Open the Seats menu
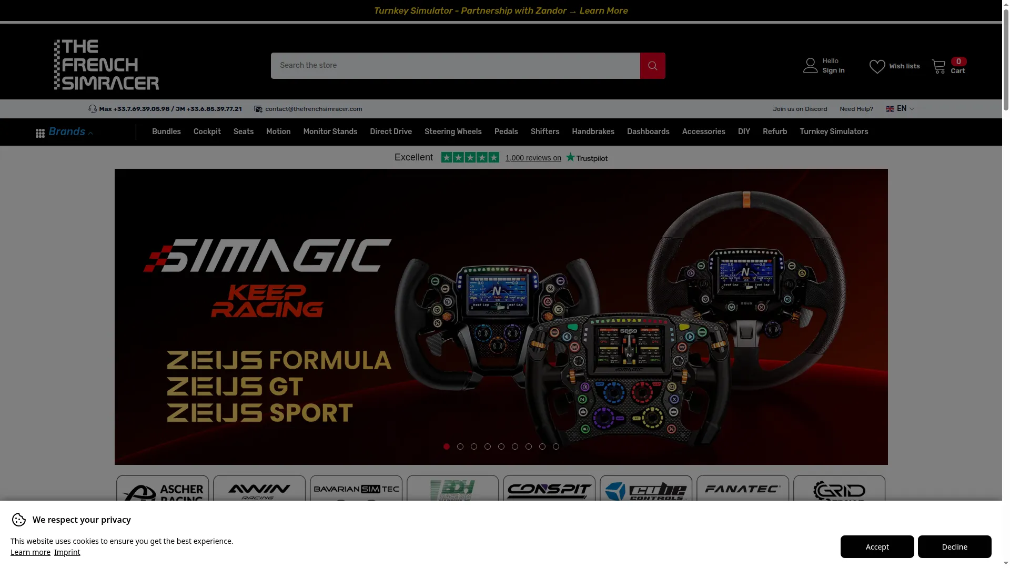1010x568 pixels. 244,132
